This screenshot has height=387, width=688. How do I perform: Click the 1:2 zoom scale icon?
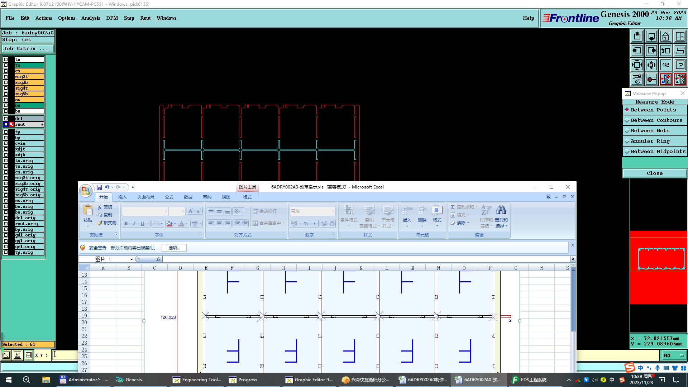pos(665,65)
